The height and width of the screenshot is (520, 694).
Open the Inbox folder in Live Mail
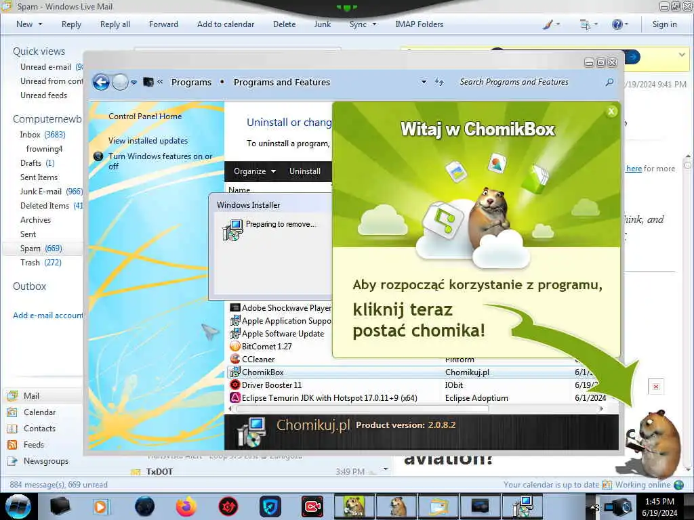click(43, 135)
